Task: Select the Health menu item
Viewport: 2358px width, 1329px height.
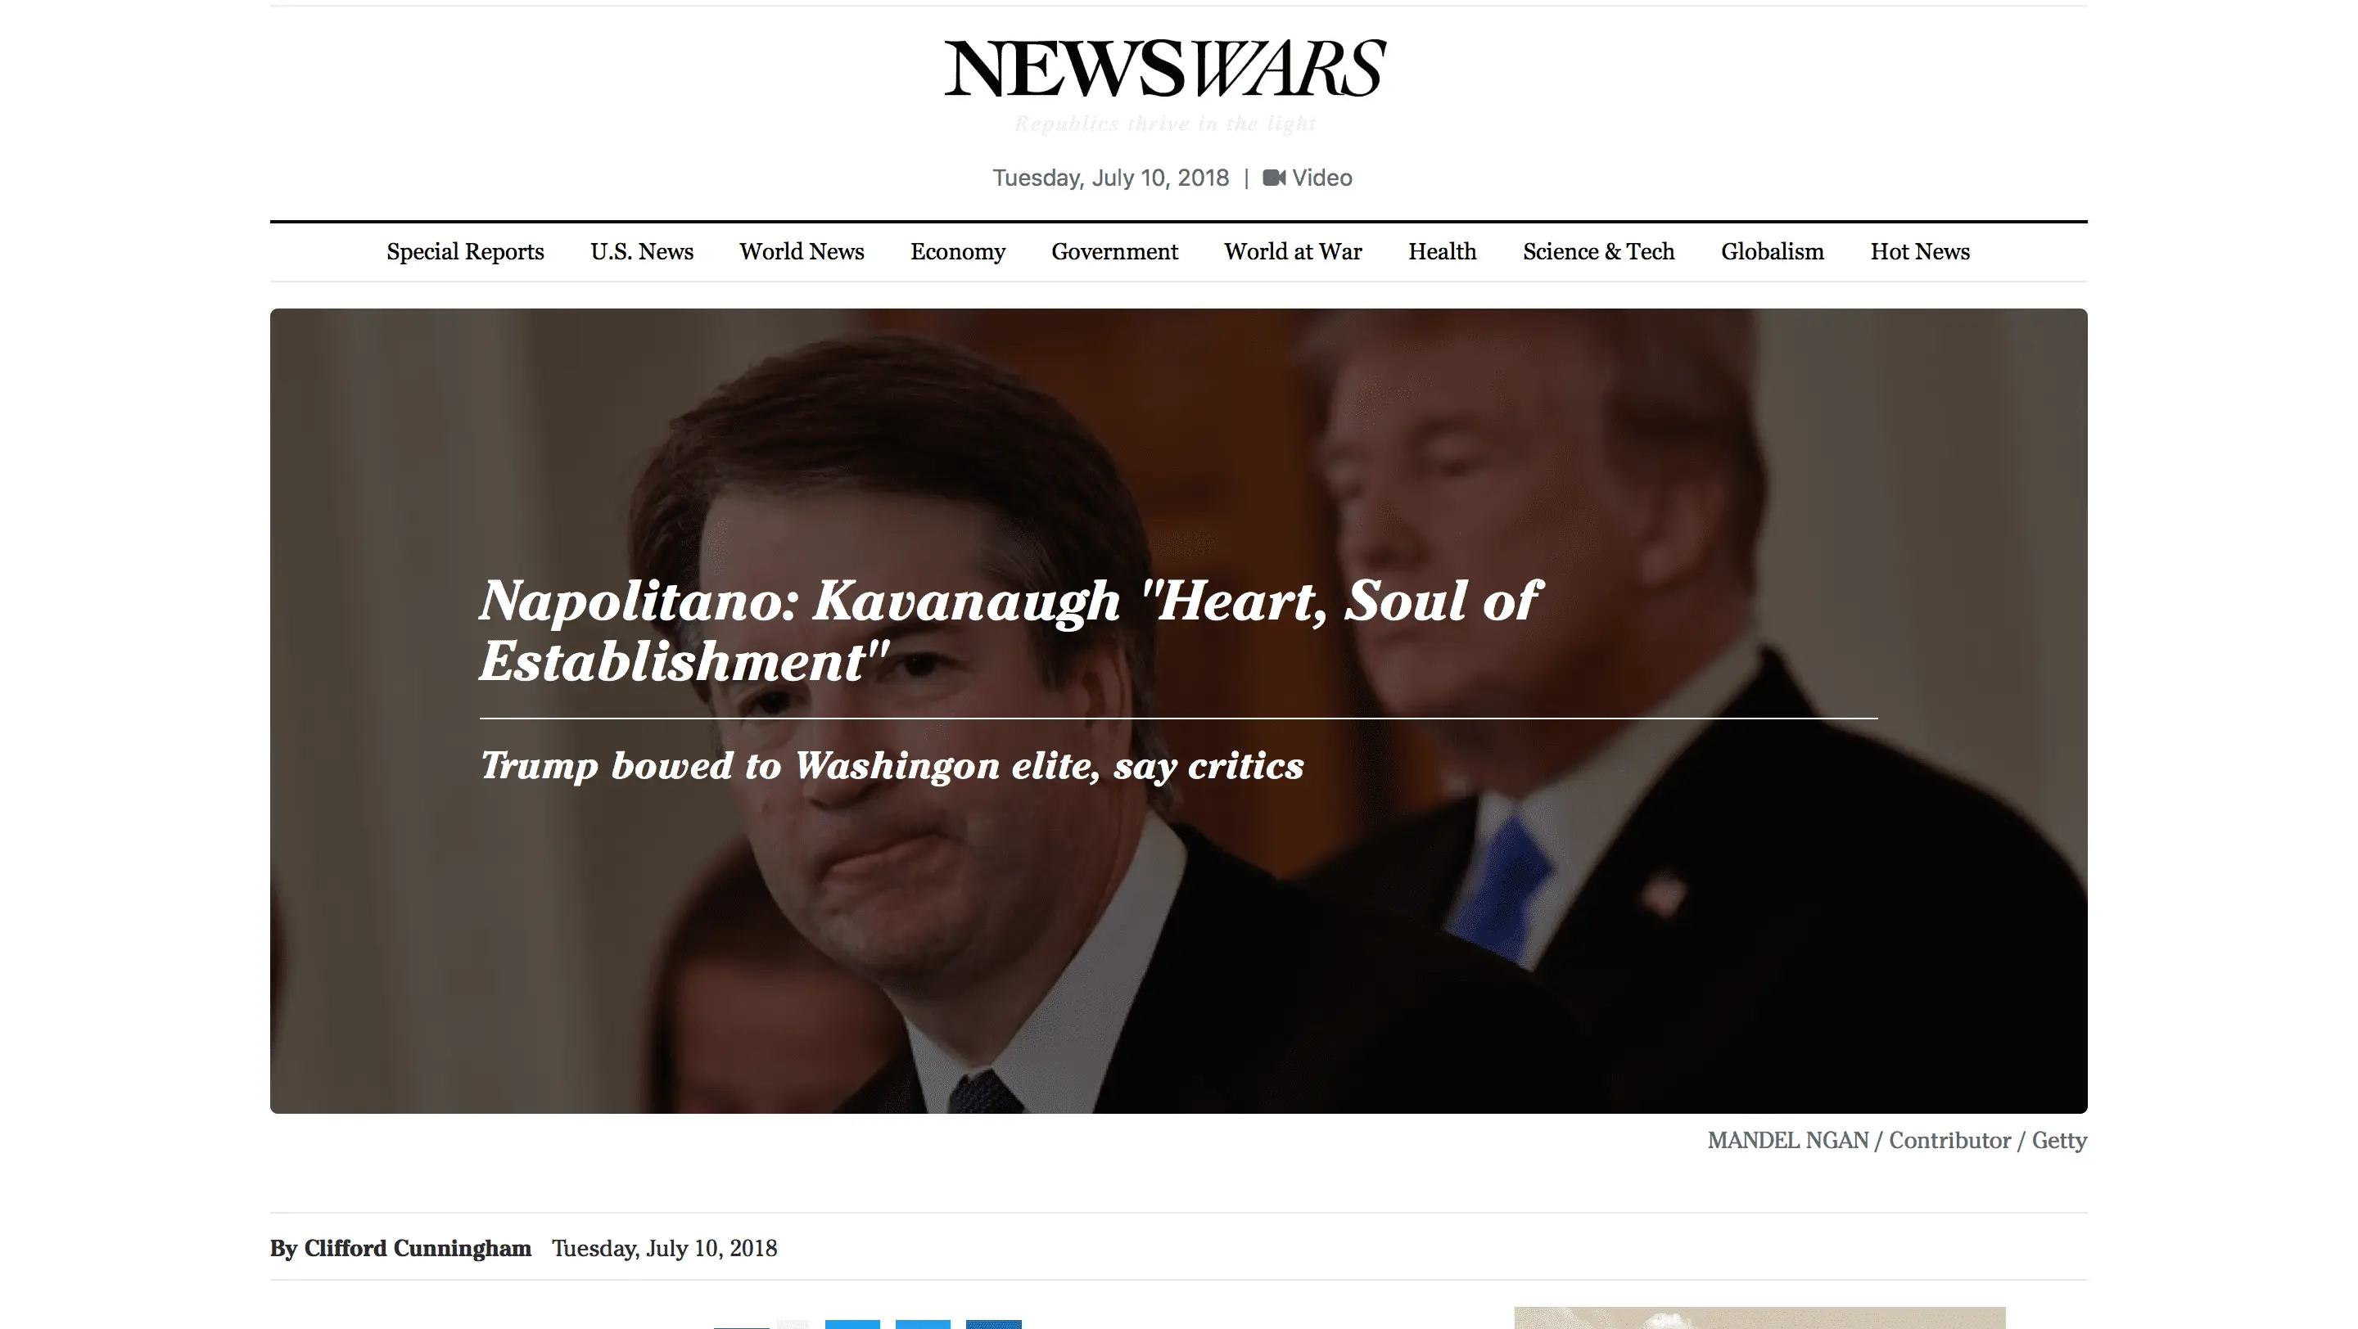Action: coord(1442,251)
